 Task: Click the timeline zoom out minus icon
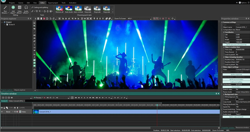click(6, 97)
